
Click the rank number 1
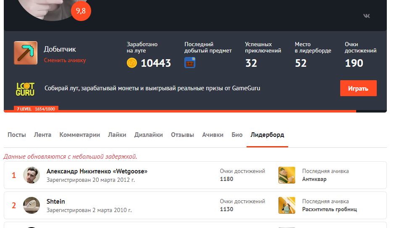pyautogui.click(x=14, y=176)
